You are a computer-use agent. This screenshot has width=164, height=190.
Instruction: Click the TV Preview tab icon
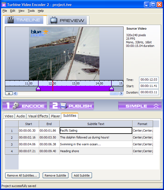(54, 20)
